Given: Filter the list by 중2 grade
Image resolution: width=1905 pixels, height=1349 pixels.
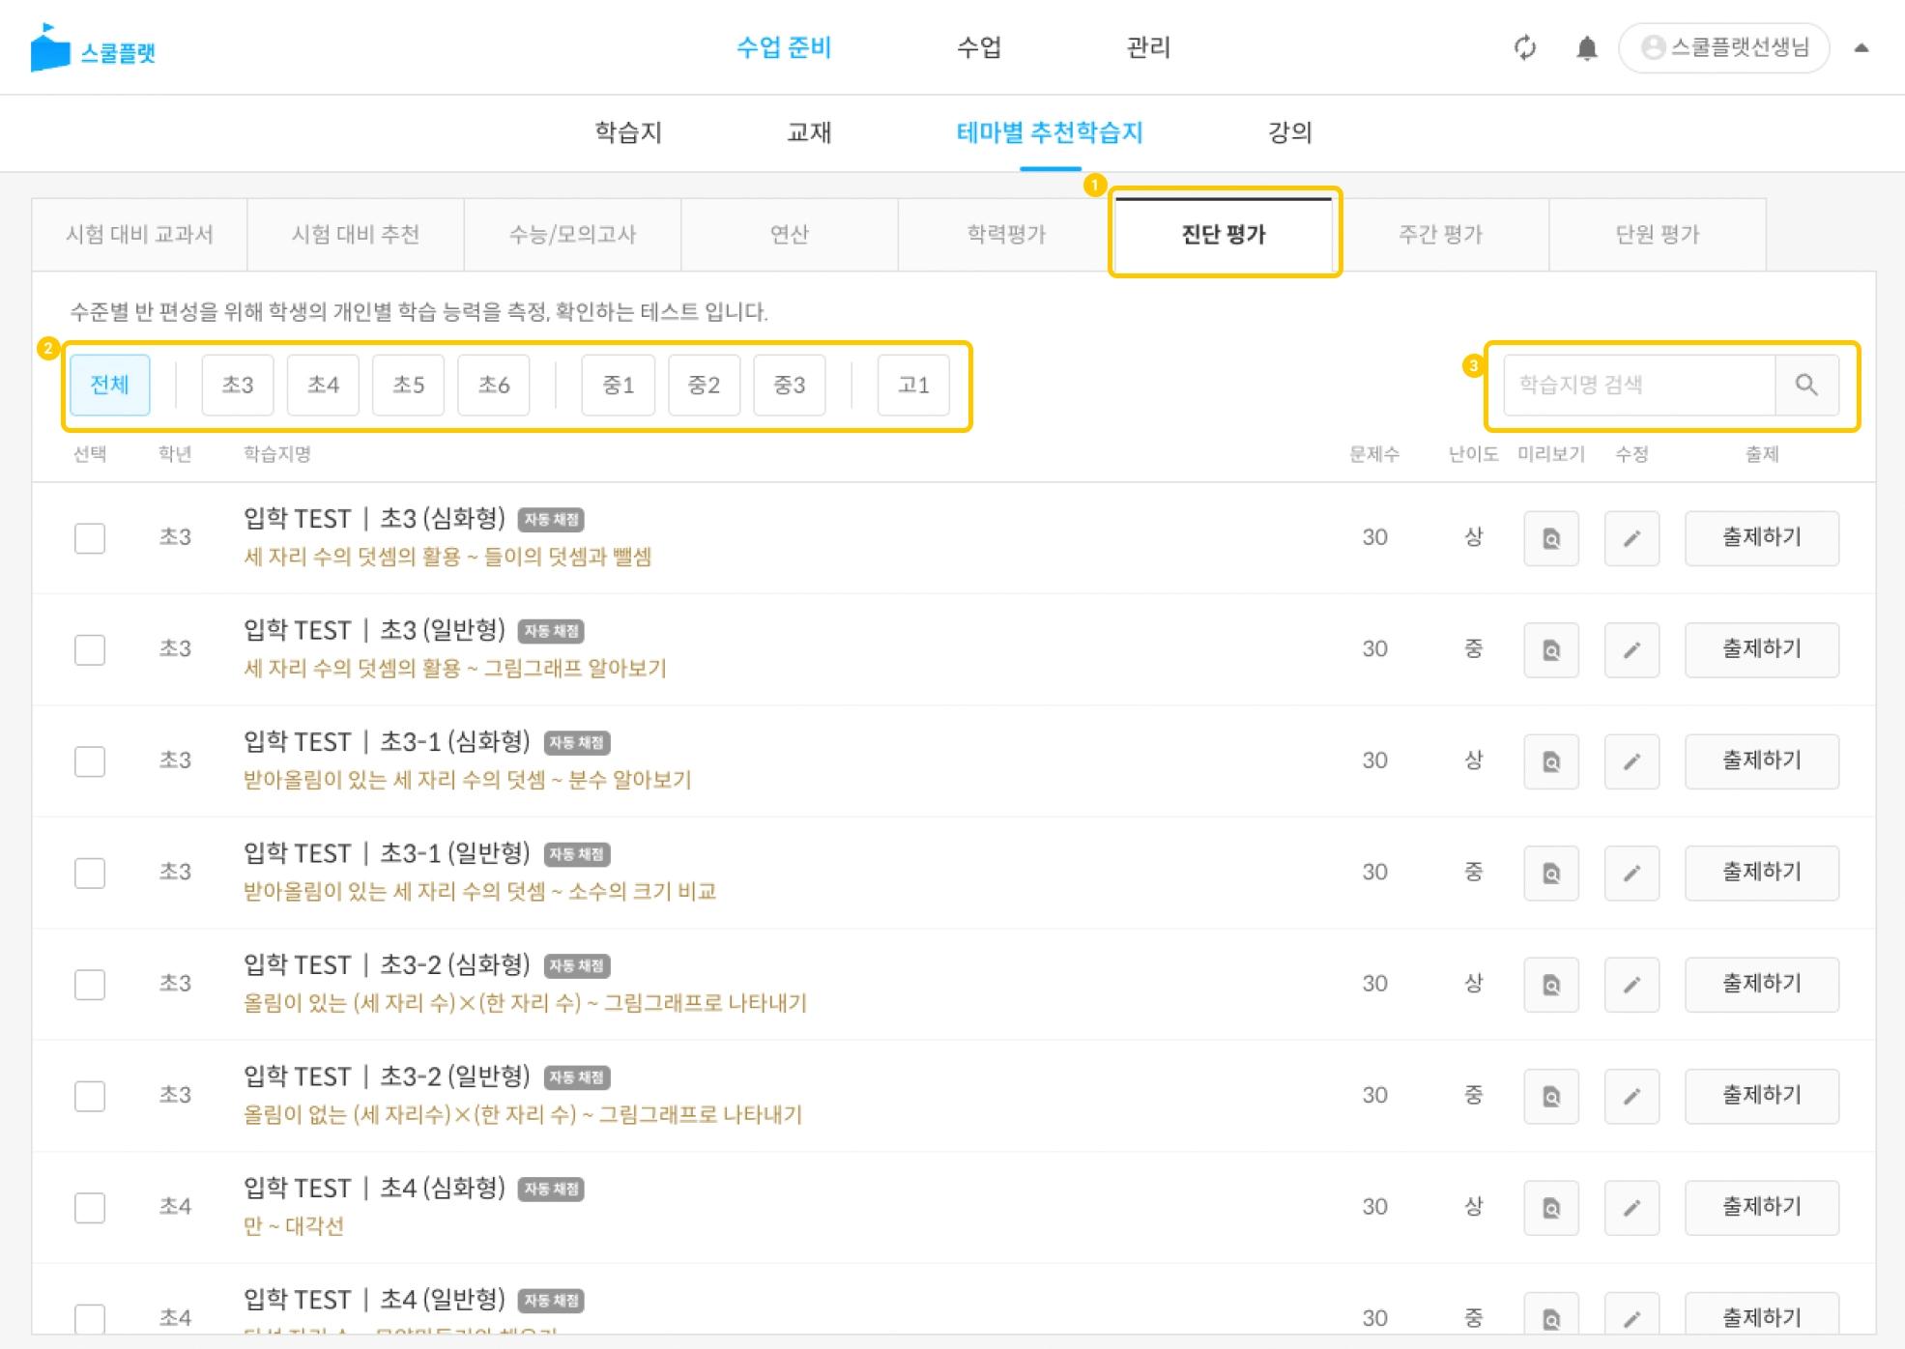Looking at the screenshot, I should (x=703, y=385).
